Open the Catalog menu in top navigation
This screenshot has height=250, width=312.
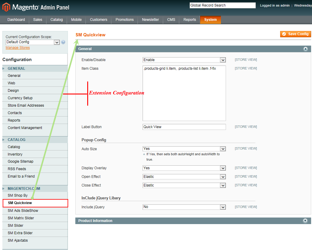coord(57,20)
